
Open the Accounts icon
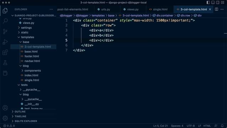[5, 108]
